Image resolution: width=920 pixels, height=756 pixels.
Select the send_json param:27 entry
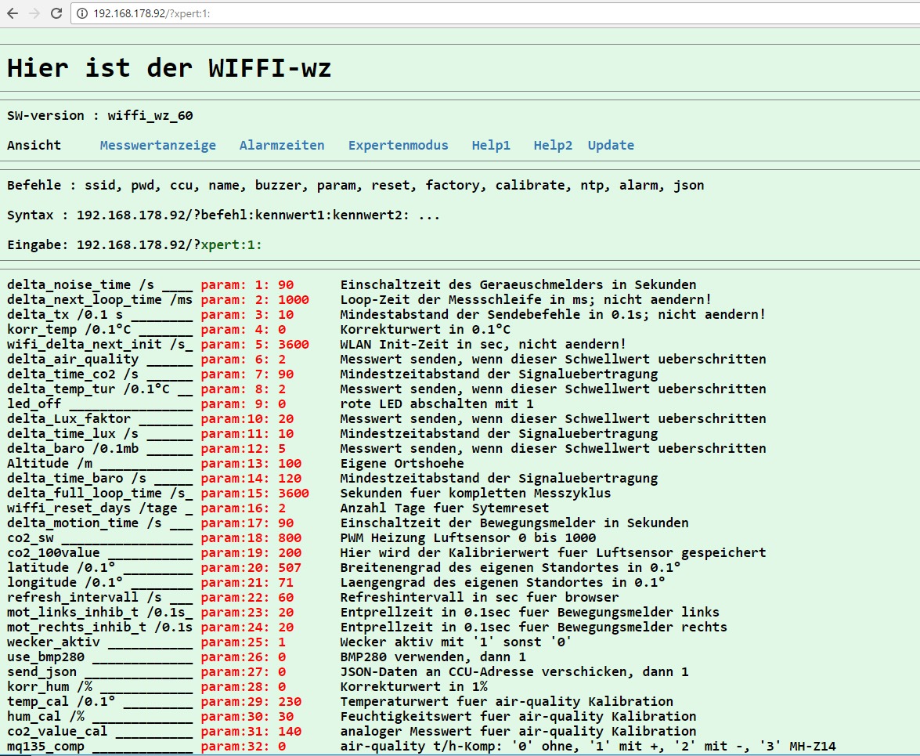point(243,671)
